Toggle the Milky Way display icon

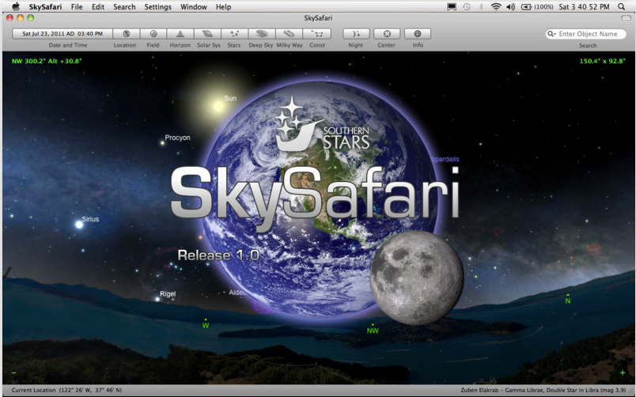click(289, 34)
